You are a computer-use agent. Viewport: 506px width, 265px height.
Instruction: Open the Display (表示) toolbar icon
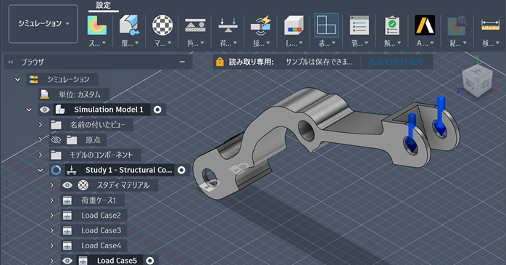click(326, 25)
